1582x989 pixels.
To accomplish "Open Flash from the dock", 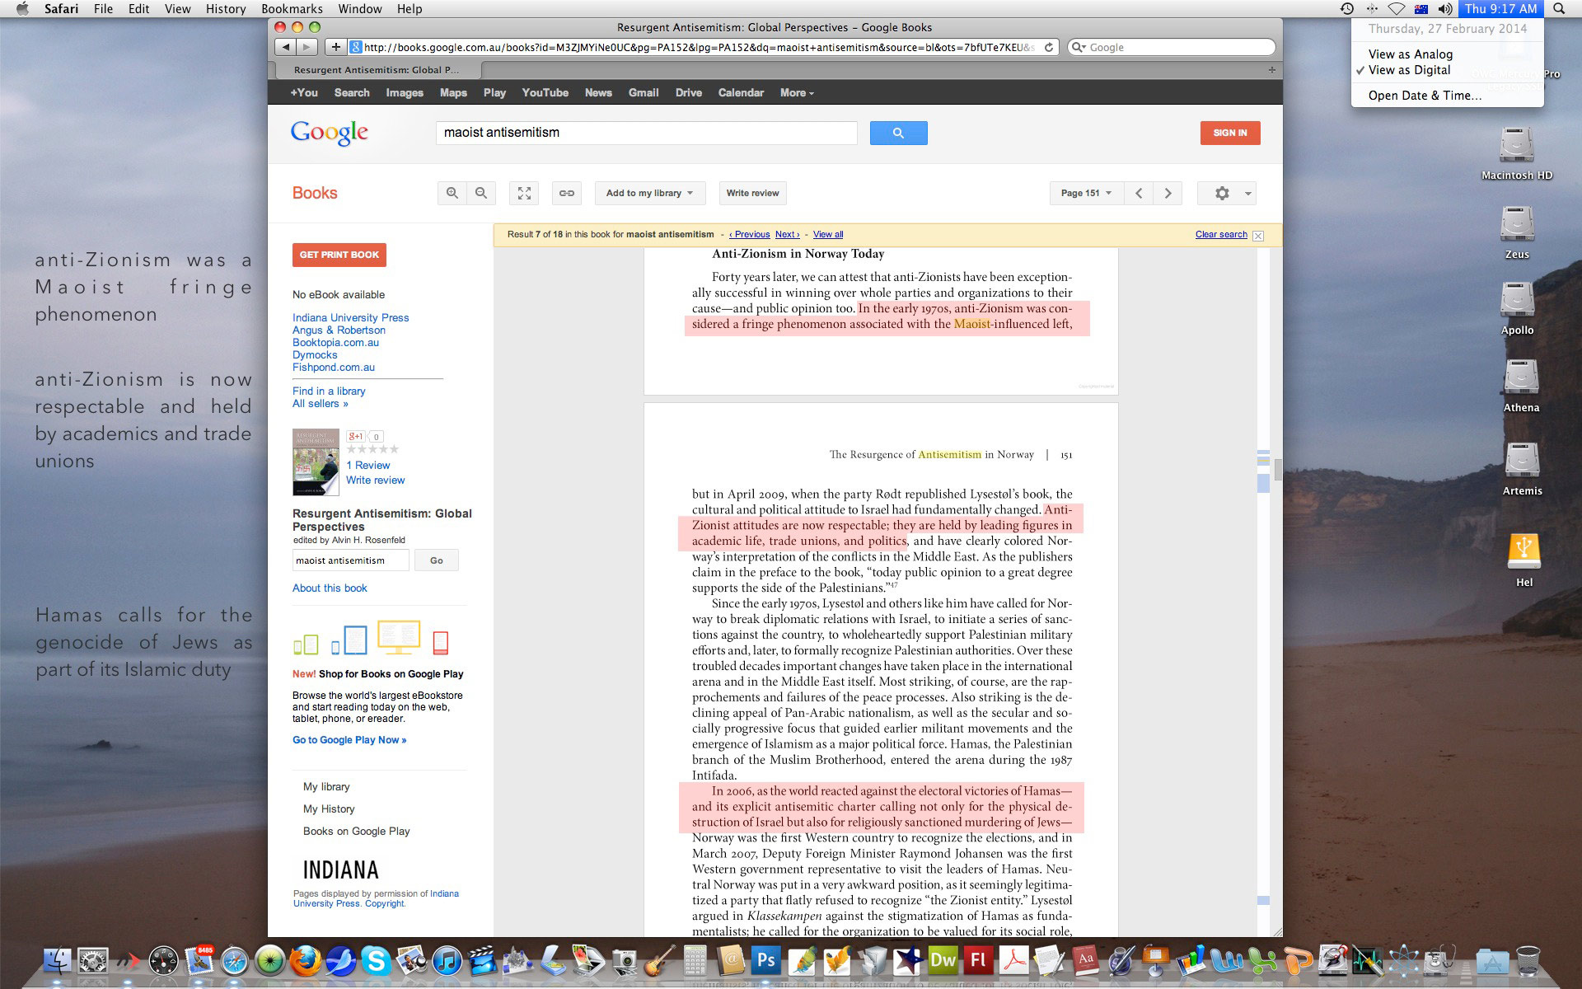I will pos(978,960).
